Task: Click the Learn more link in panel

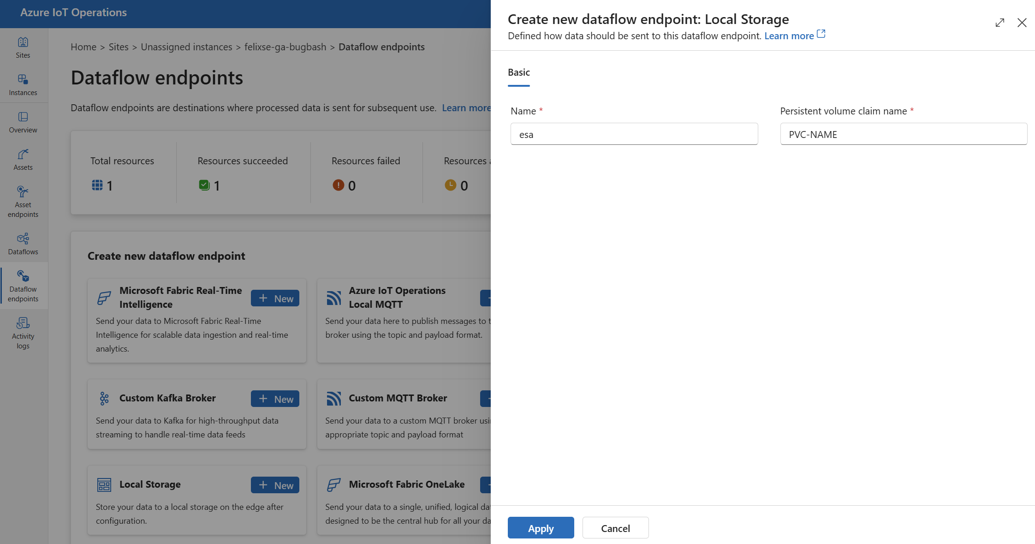Action: point(794,35)
